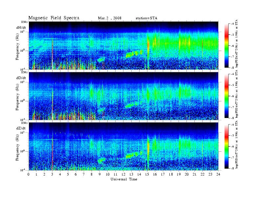The width and height of the screenshot is (260, 200).
Task: Click hour "19" on the Universal Time axis
Action: tap(179, 174)
